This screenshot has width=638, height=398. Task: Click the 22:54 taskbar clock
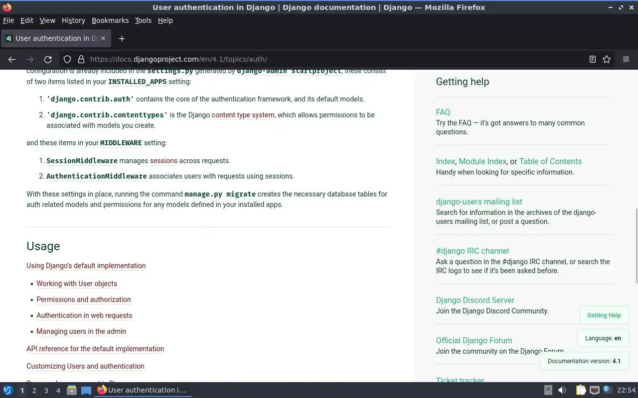click(627, 390)
